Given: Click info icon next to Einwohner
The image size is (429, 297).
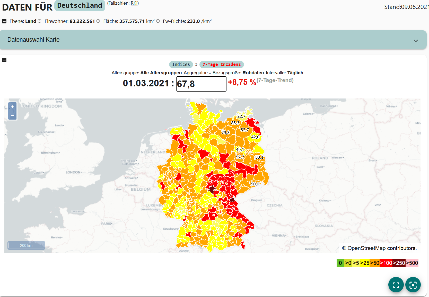Looking at the screenshot, I should 98,21.
